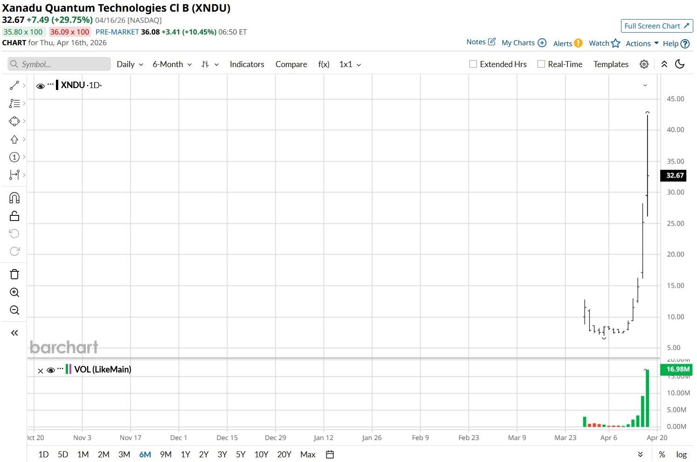
Task: Toggle the lock drawings icon
Action: click(14, 216)
